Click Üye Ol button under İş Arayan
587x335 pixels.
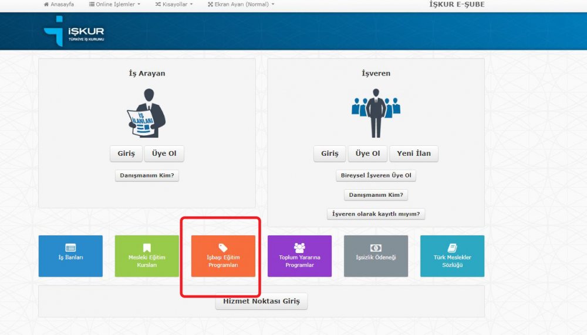click(164, 153)
